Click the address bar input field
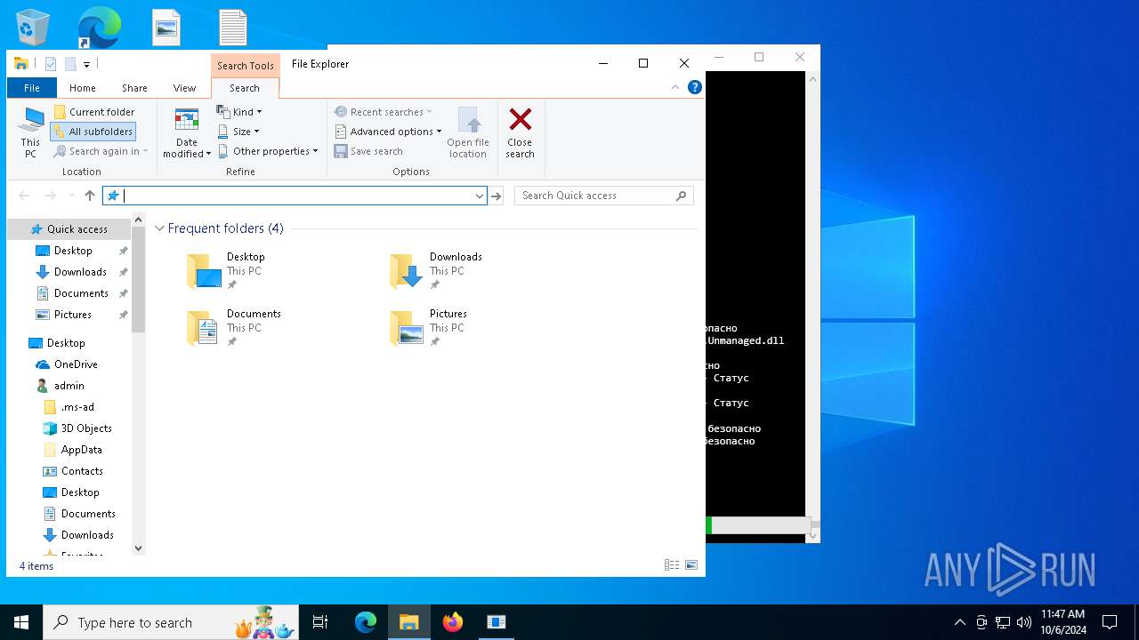This screenshot has height=640, width=1139. coord(295,196)
